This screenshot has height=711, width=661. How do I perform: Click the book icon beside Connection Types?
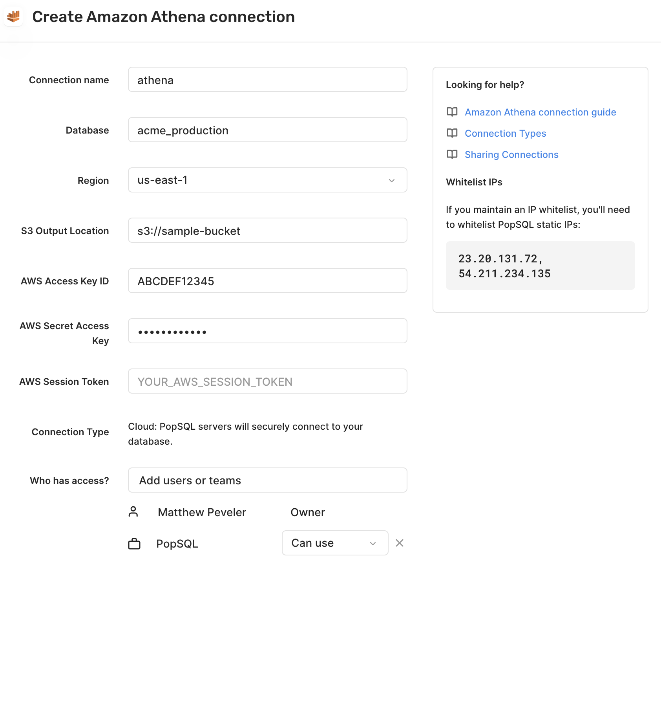[x=452, y=133]
